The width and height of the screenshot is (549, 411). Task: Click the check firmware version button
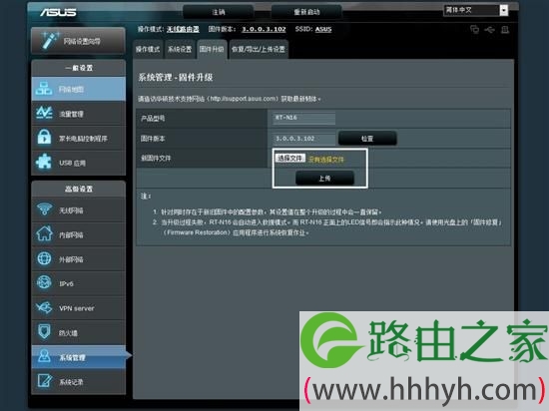click(367, 139)
